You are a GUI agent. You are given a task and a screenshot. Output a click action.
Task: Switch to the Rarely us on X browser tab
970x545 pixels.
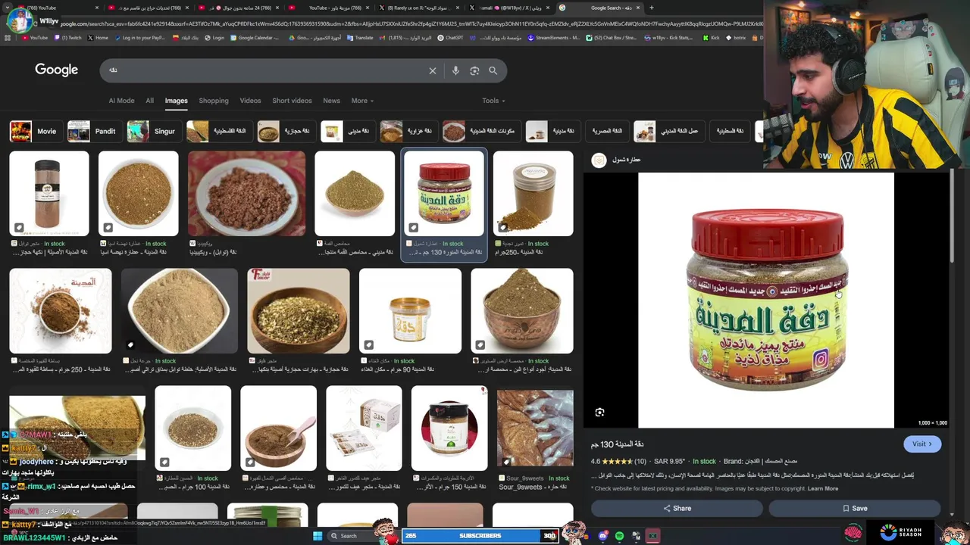point(418,8)
